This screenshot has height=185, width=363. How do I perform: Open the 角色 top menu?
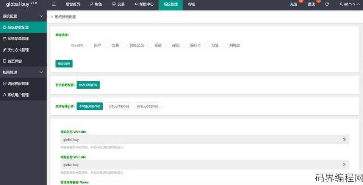tap(96, 4)
